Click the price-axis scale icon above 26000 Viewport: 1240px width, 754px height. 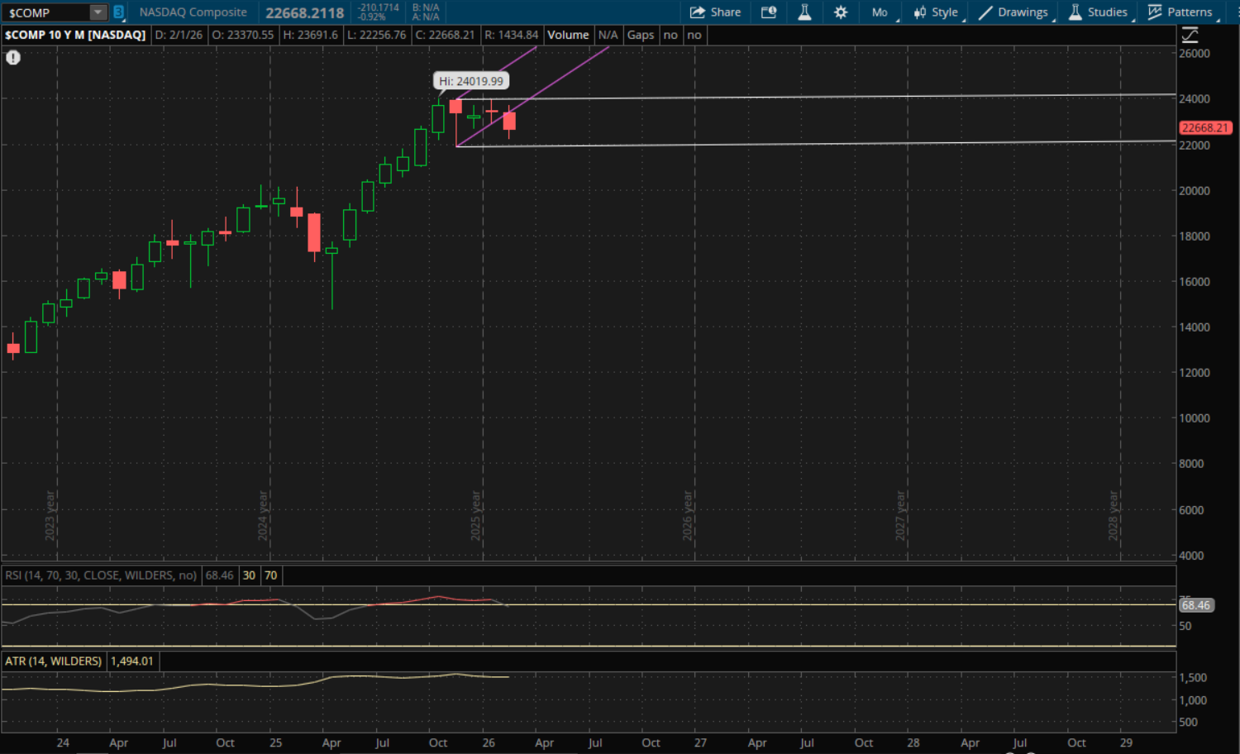[x=1190, y=35]
